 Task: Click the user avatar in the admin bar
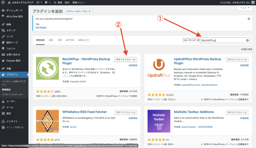pyautogui.click(x=253, y=2)
